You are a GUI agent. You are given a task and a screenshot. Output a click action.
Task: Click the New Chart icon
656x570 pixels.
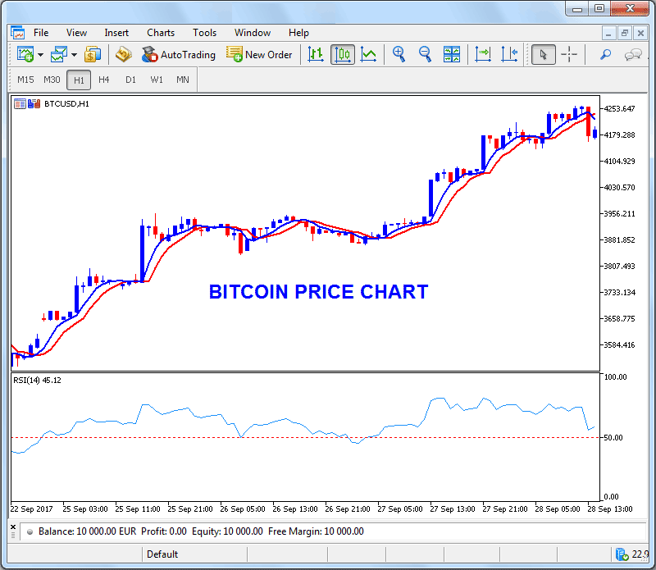click(x=25, y=54)
